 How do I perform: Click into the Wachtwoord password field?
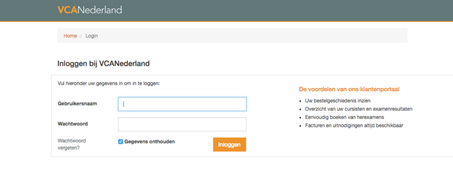[182, 124]
